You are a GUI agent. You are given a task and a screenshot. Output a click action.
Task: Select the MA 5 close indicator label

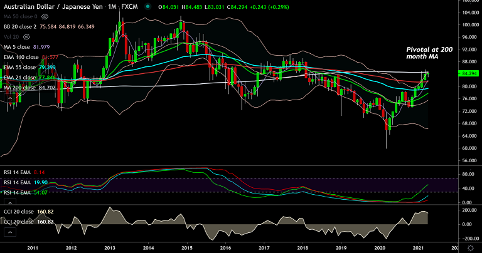click(x=17, y=47)
